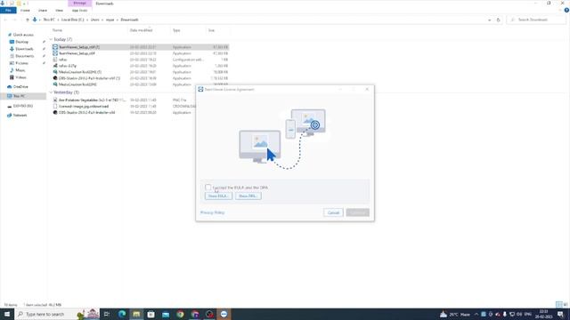Click the Show DPA button
570x320 pixels.
(x=248, y=196)
